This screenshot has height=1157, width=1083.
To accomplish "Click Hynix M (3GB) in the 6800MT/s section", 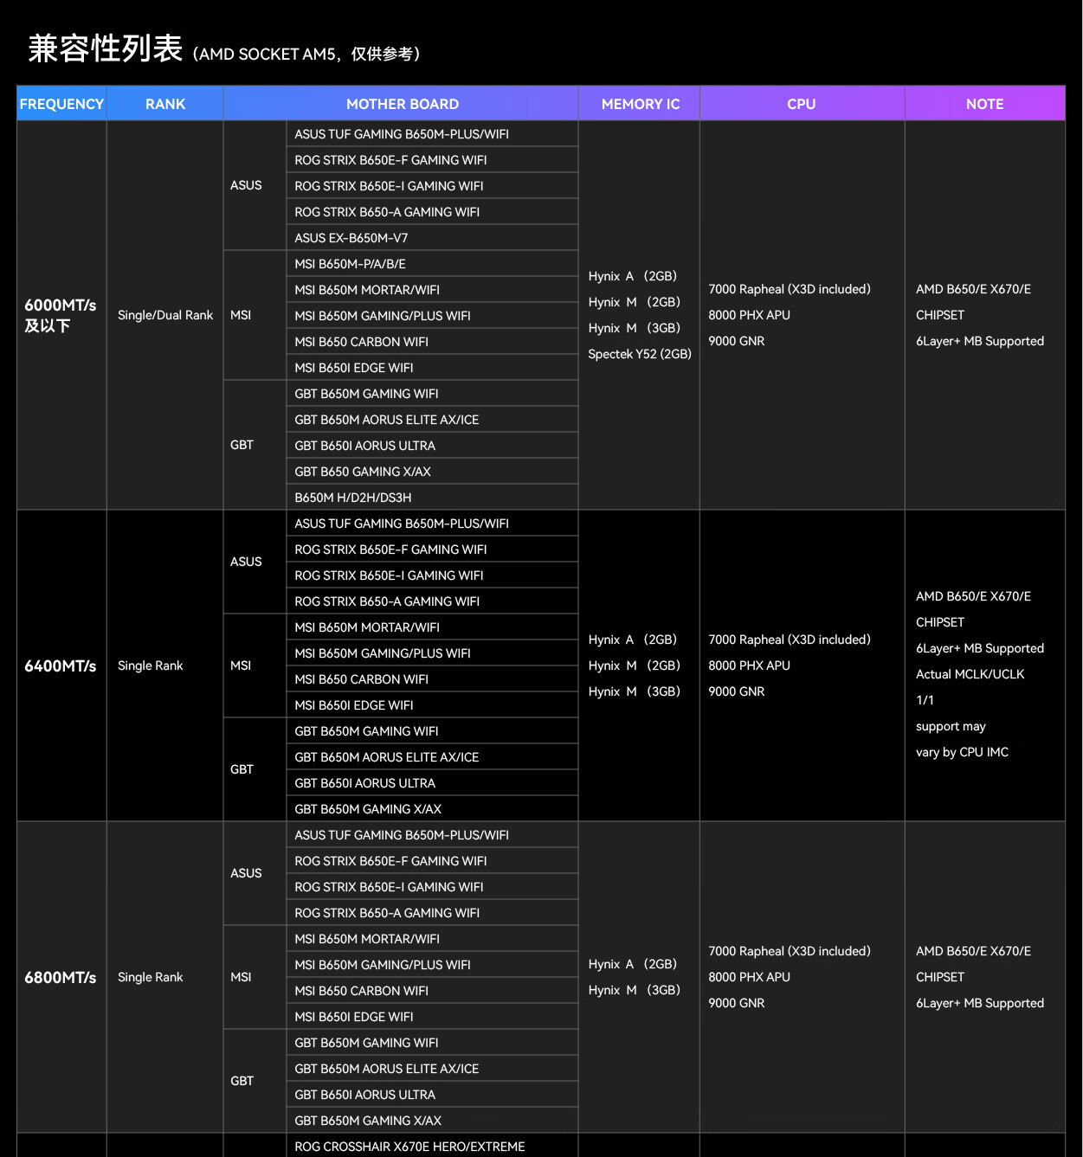I will (x=635, y=990).
